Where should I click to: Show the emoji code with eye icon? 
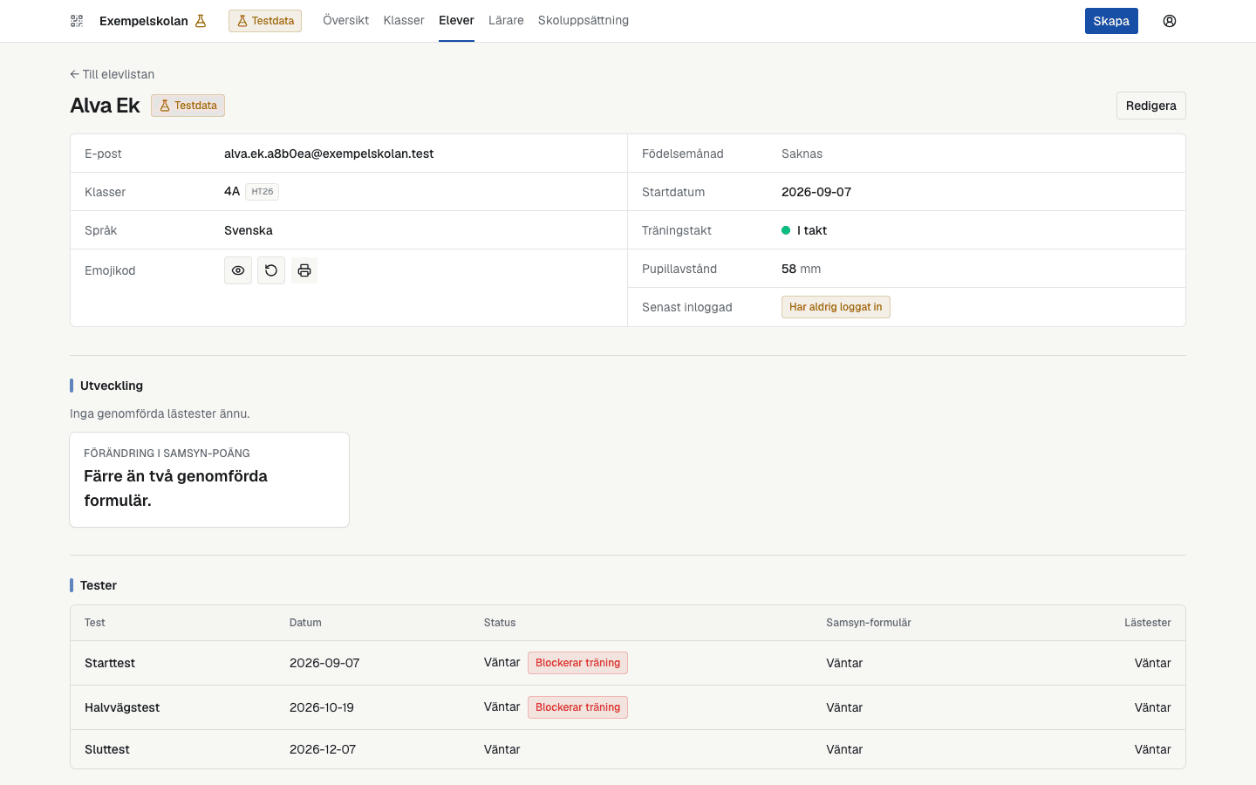click(x=238, y=270)
